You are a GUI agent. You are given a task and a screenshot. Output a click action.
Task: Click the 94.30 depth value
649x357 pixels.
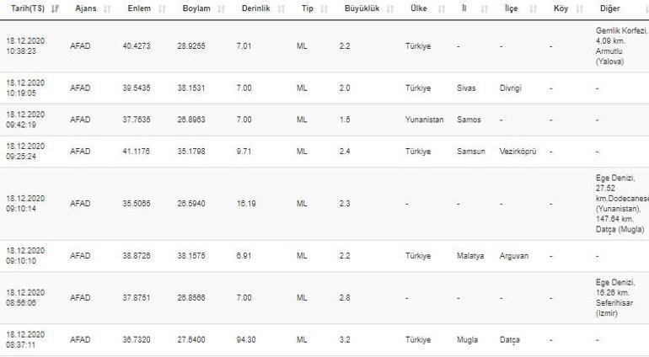(x=249, y=340)
